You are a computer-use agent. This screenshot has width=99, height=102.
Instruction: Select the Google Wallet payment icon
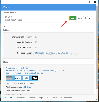[26, 78]
